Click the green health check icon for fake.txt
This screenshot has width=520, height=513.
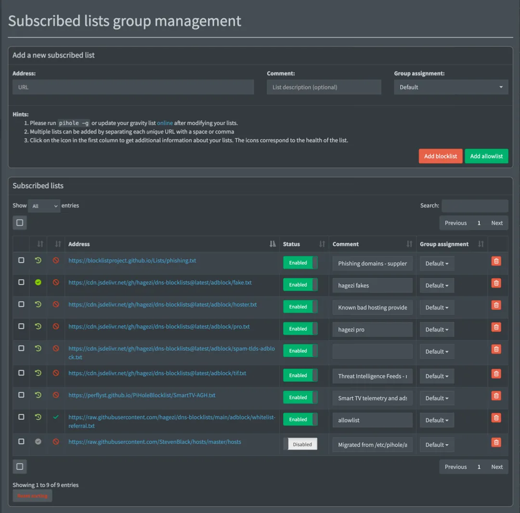point(38,282)
